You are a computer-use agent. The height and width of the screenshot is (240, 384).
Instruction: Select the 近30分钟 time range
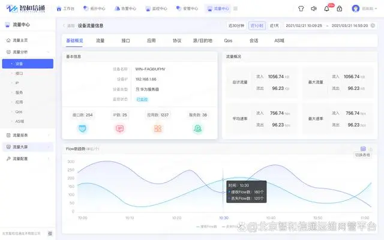(x=236, y=25)
